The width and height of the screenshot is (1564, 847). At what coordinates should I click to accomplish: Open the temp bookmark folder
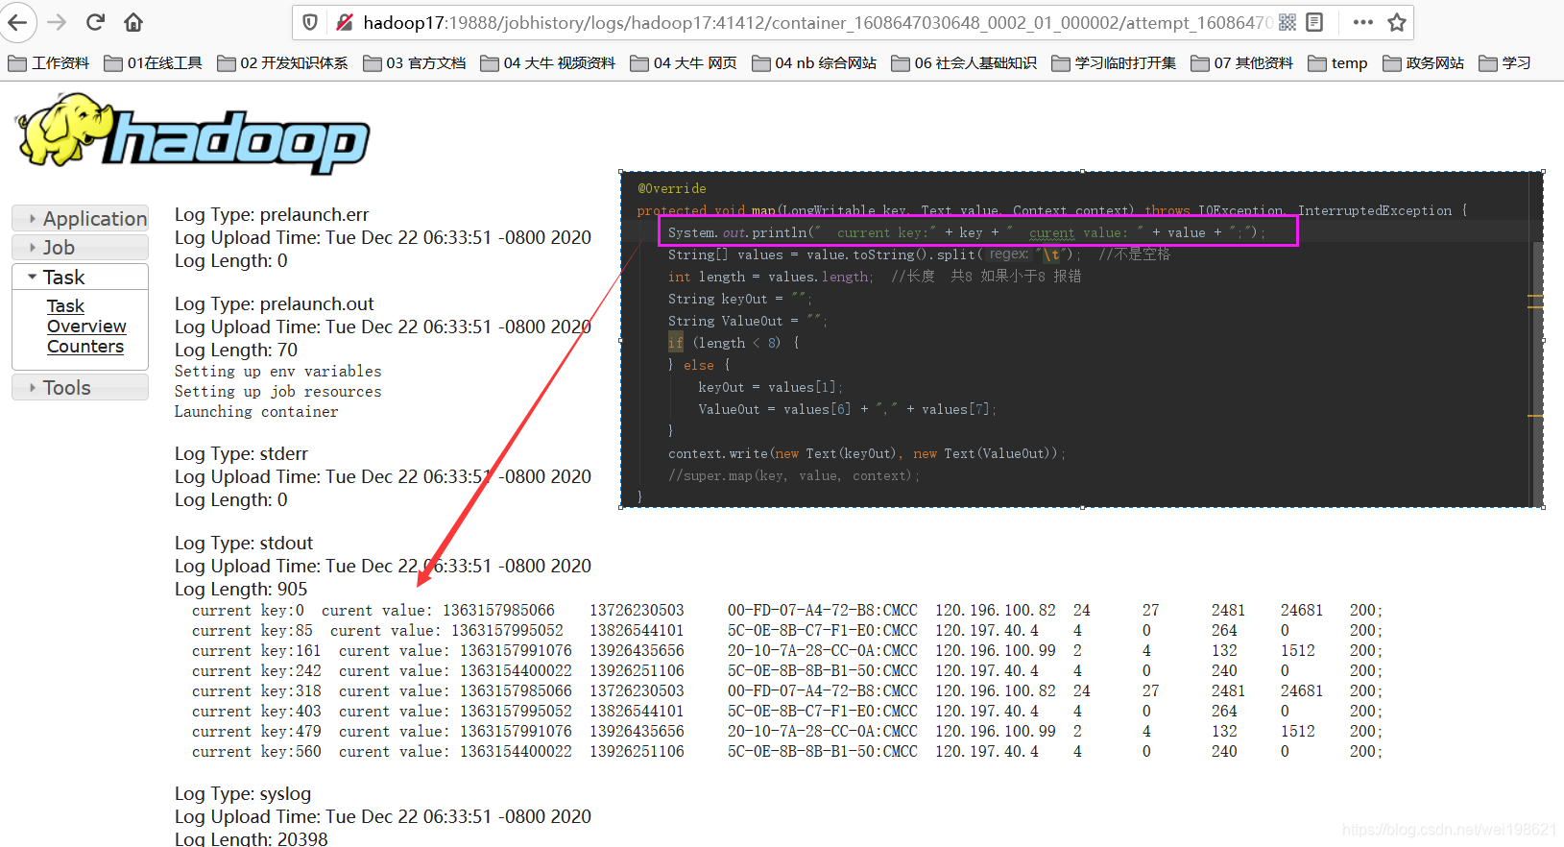[x=1337, y=63]
